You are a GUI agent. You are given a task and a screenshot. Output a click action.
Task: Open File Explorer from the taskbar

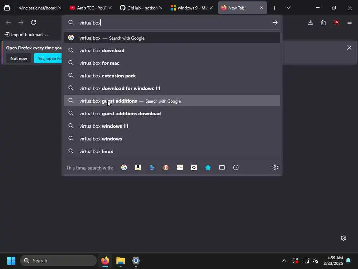121,261
